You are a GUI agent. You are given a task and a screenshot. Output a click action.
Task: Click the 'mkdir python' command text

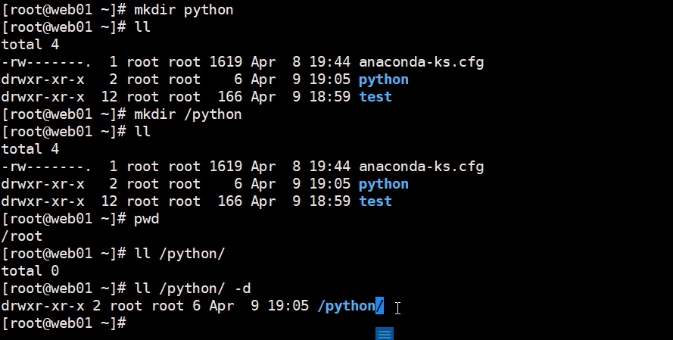click(x=184, y=10)
